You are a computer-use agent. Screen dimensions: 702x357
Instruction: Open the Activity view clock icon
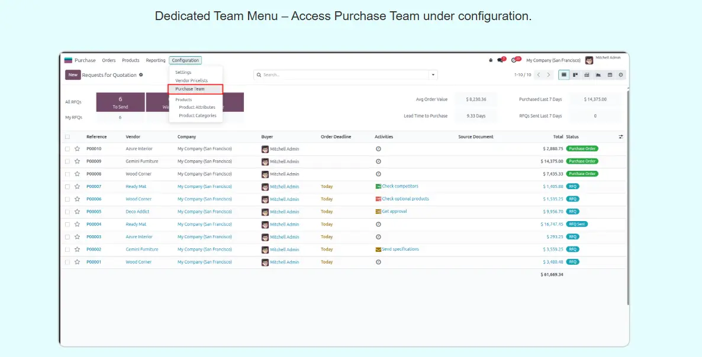pyautogui.click(x=621, y=75)
